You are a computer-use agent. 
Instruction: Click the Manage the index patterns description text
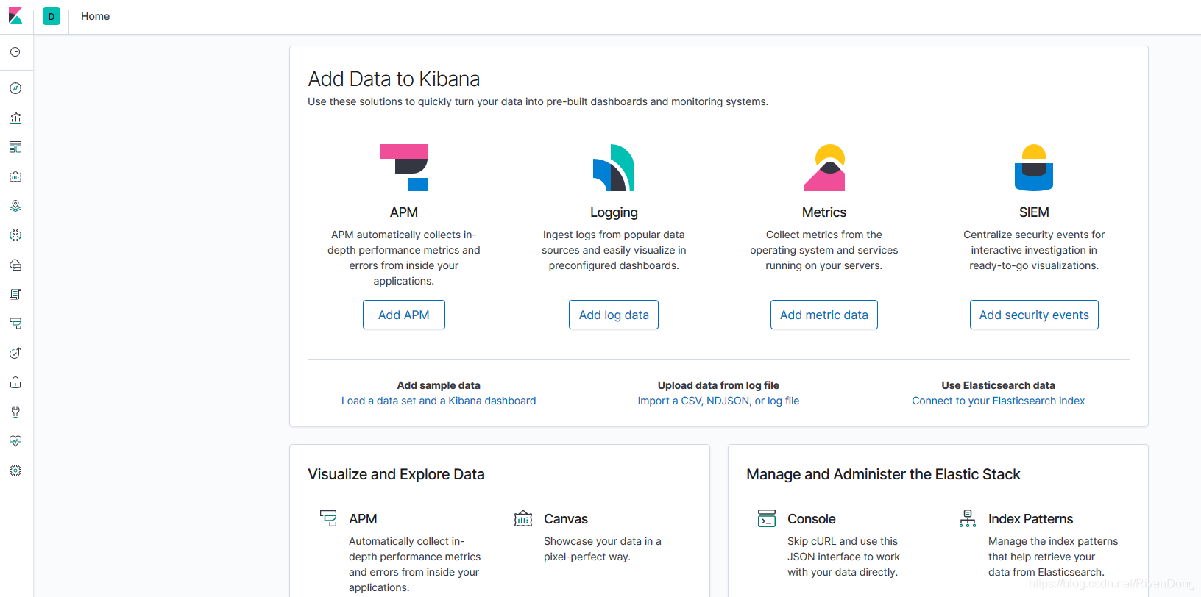1053,557
